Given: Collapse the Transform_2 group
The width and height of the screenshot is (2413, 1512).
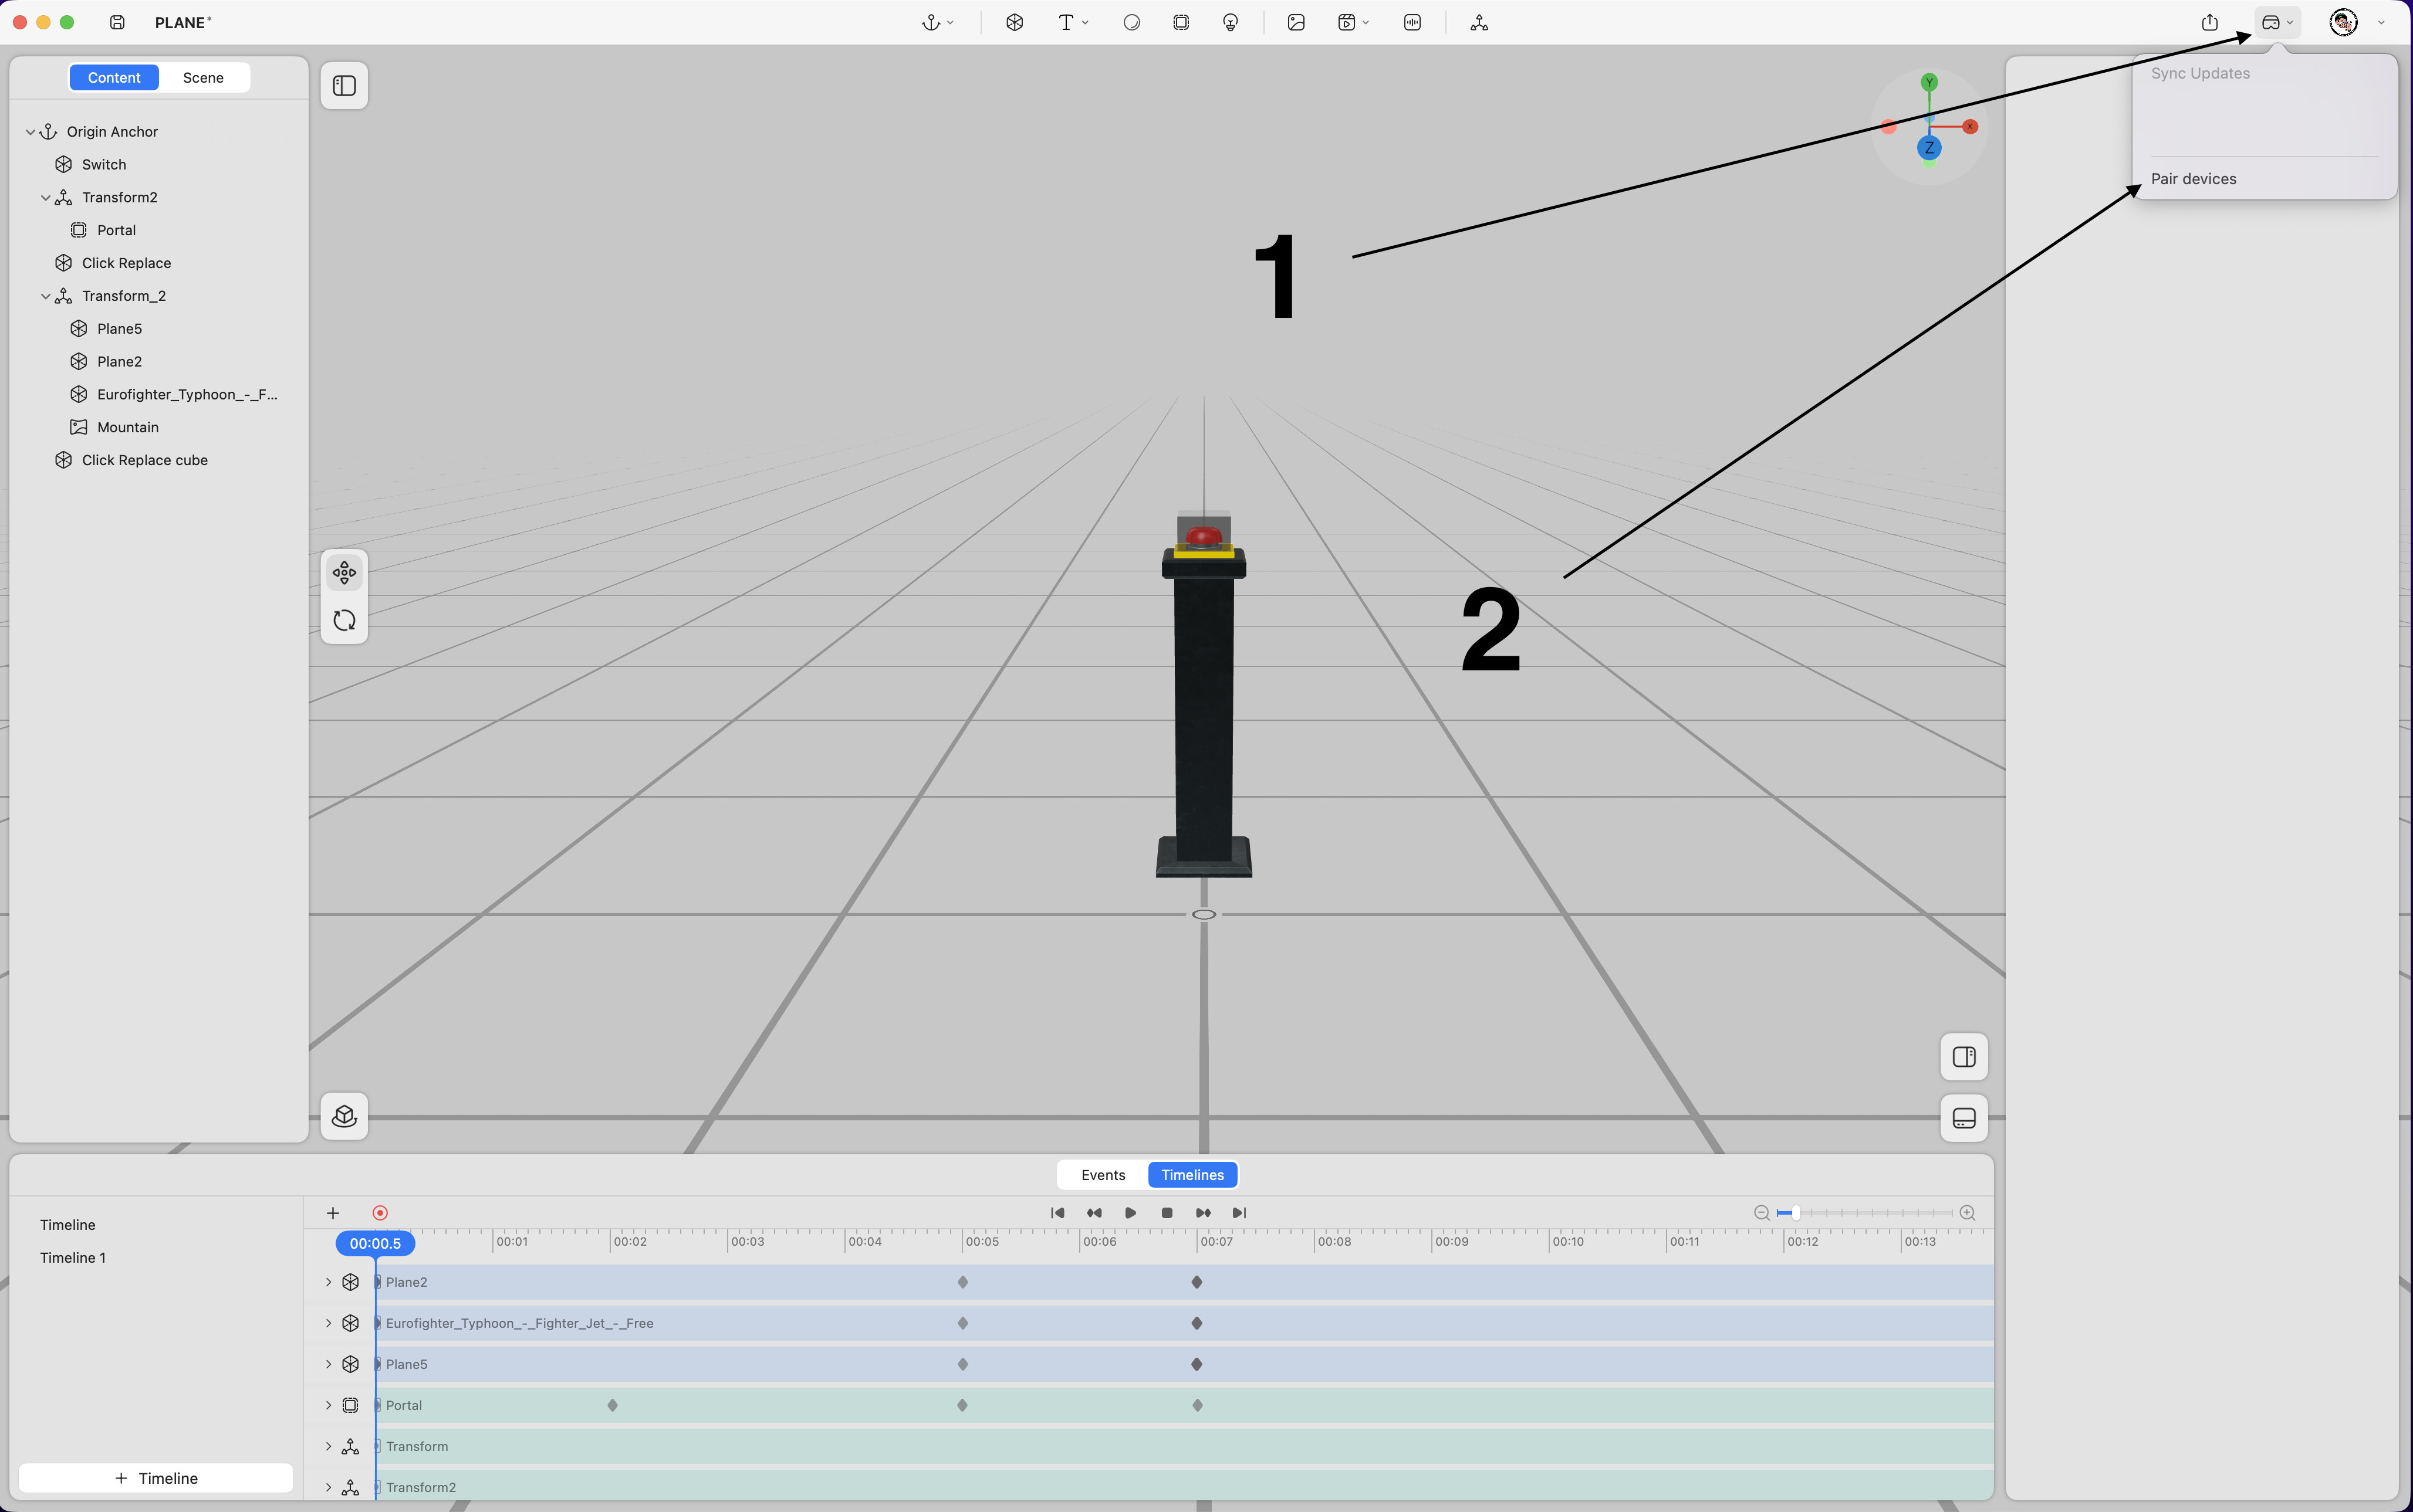Looking at the screenshot, I should 45,296.
